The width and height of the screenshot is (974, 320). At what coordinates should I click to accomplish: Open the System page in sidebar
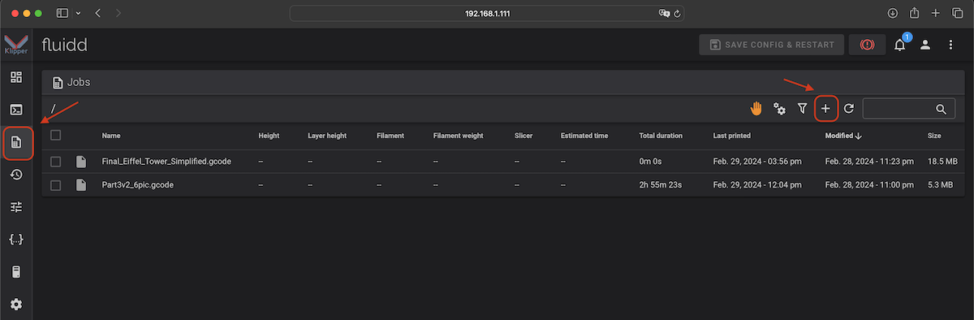click(x=16, y=272)
